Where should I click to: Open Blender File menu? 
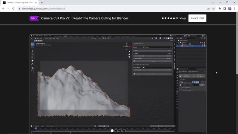(34, 36)
